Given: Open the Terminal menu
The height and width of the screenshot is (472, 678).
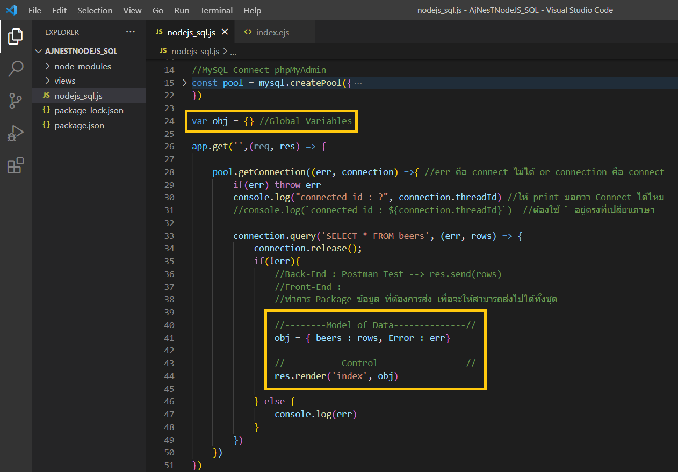Looking at the screenshot, I should tap(217, 10).
